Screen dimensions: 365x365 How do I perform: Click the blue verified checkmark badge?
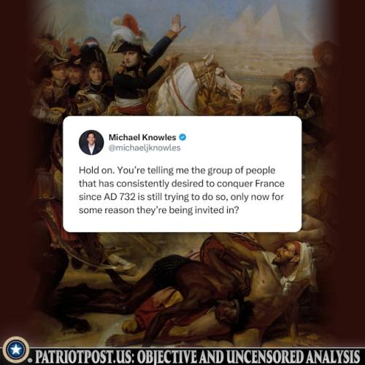click(x=182, y=137)
